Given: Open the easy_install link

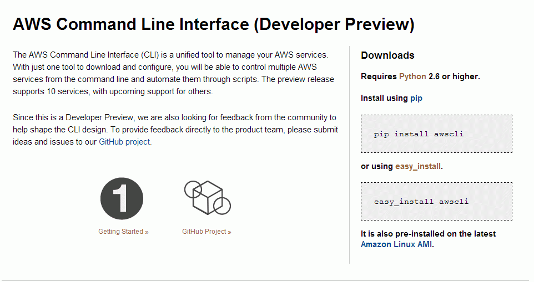Looking at the screenshot, I should tap(418, 166).
